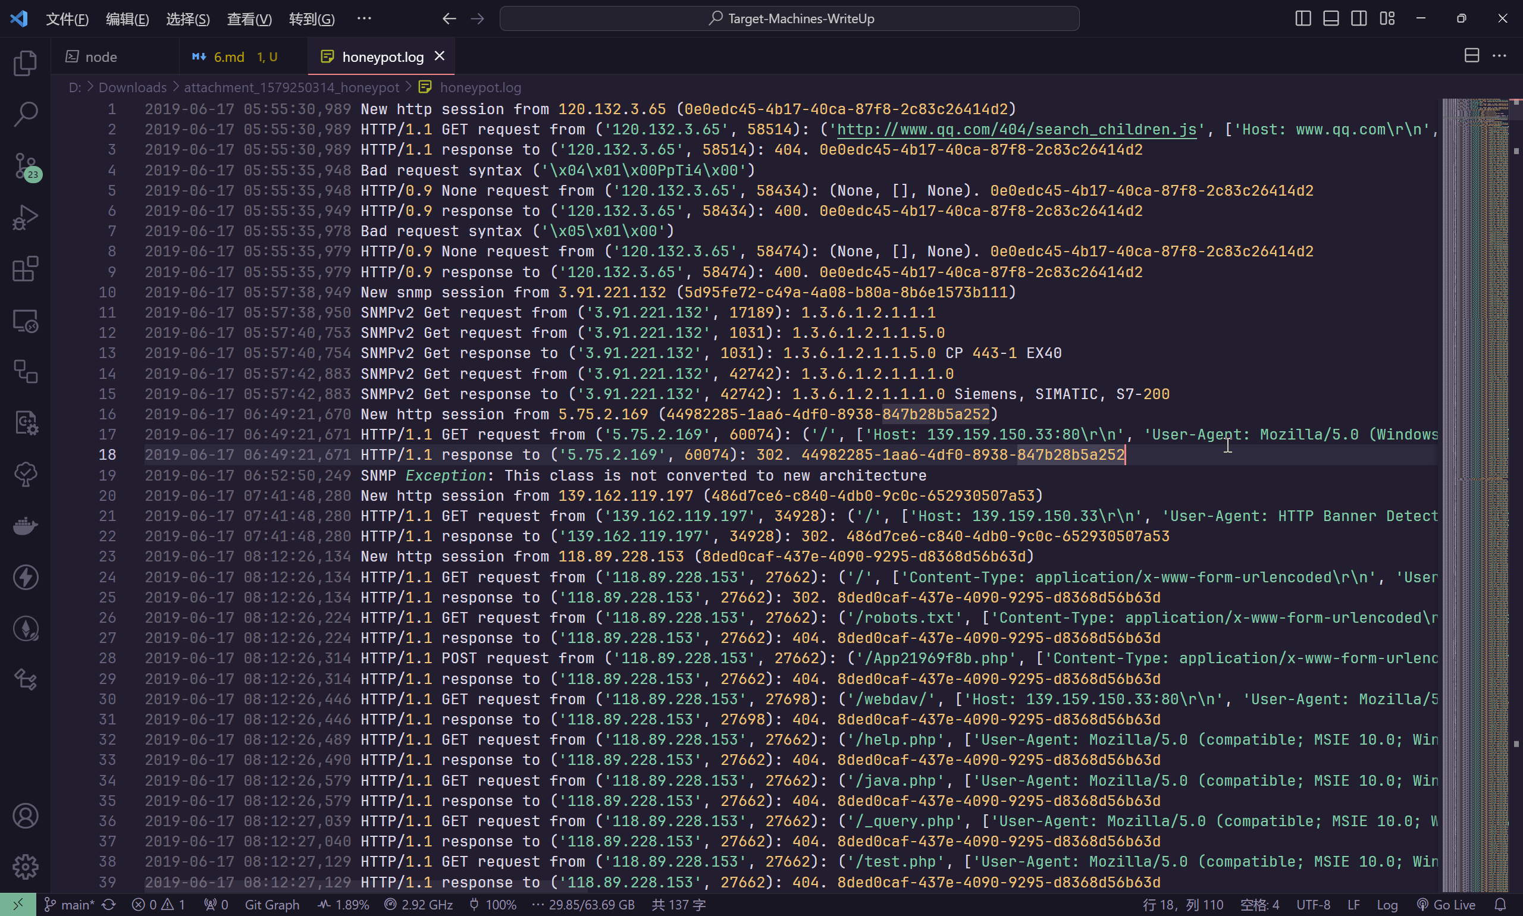Click the honeypot.log breadcrumb
Screen dimensions: 1523x916
tap(480, 87)
